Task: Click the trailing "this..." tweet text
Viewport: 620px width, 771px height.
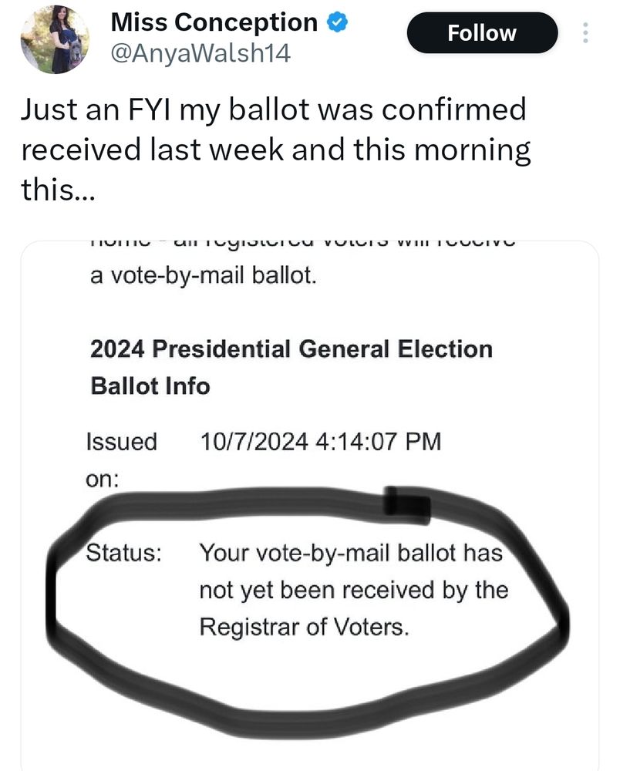Action: click(57, 190)
